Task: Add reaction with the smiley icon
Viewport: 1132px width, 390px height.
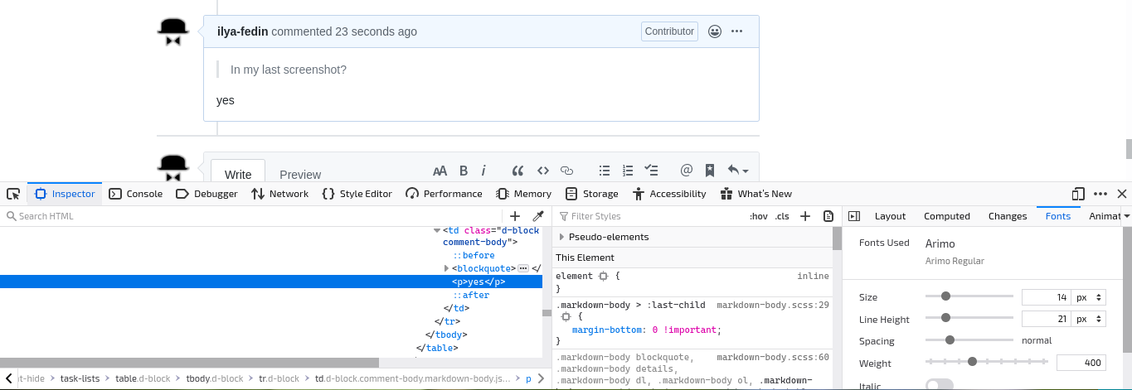Action: point(715,31)
